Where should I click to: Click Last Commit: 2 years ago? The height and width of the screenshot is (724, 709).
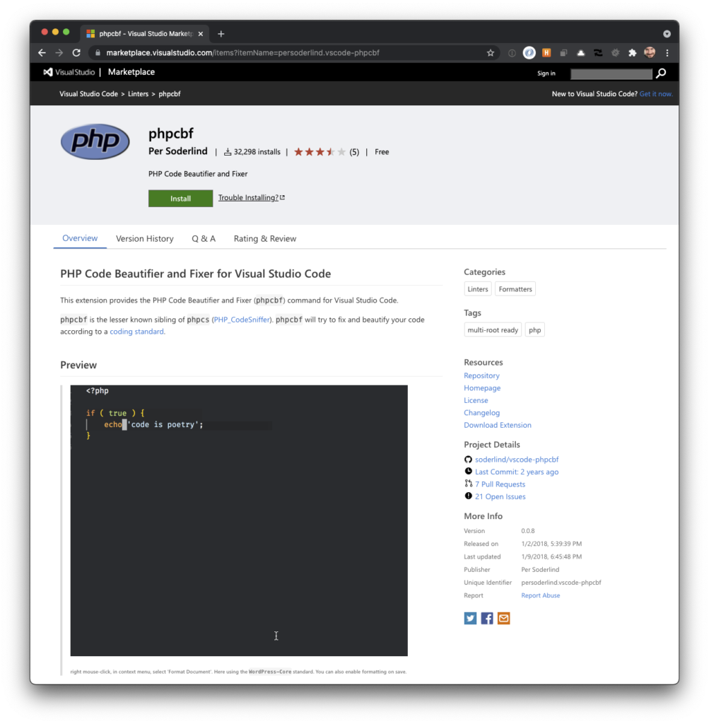[x=517, y=472]
